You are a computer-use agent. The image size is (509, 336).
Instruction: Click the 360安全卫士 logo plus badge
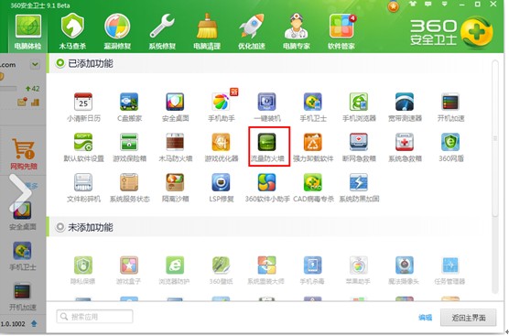(x=477, y=32)
